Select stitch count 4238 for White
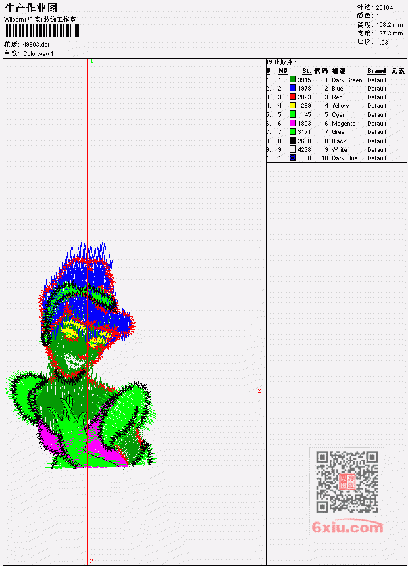This screenshot has height=566, width=408. pyautogui.click(x=304, y=150)
